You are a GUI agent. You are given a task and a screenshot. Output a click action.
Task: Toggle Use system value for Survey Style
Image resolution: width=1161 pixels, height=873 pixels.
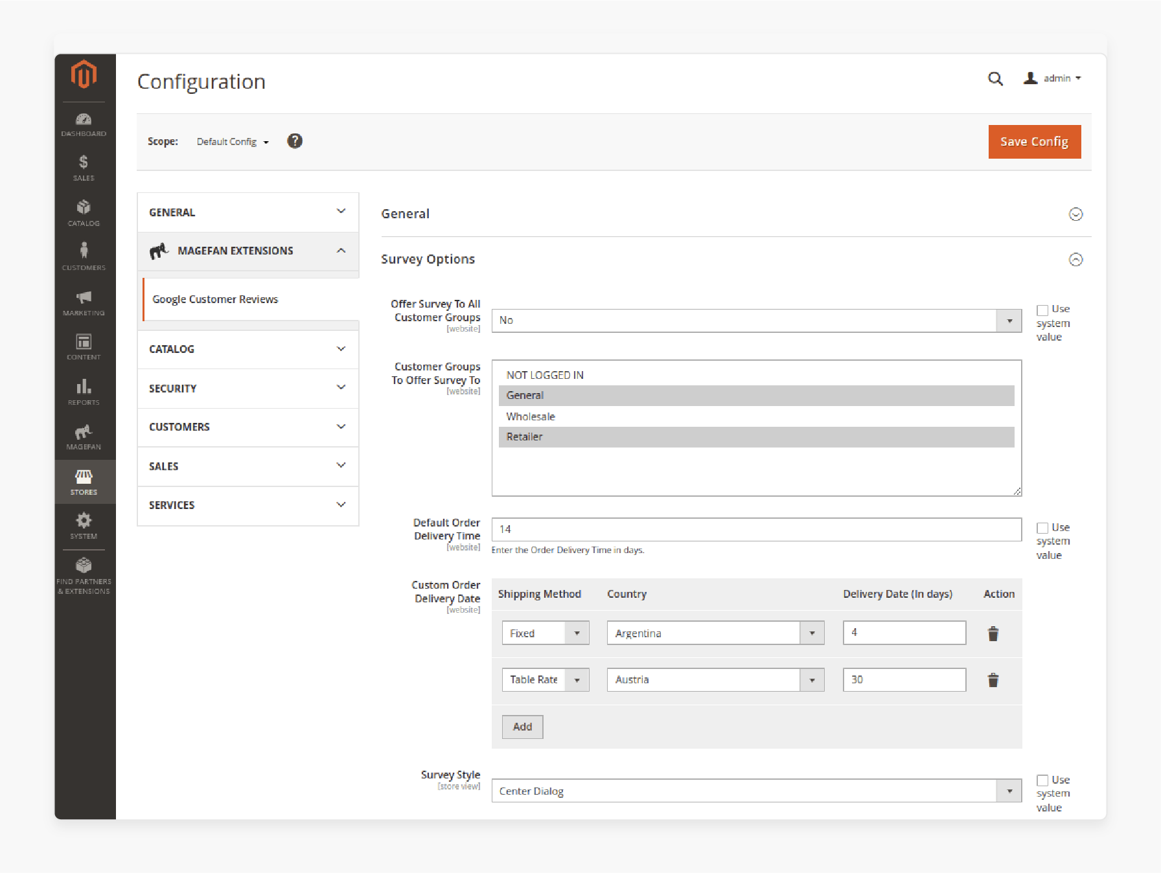(1042, 780)
